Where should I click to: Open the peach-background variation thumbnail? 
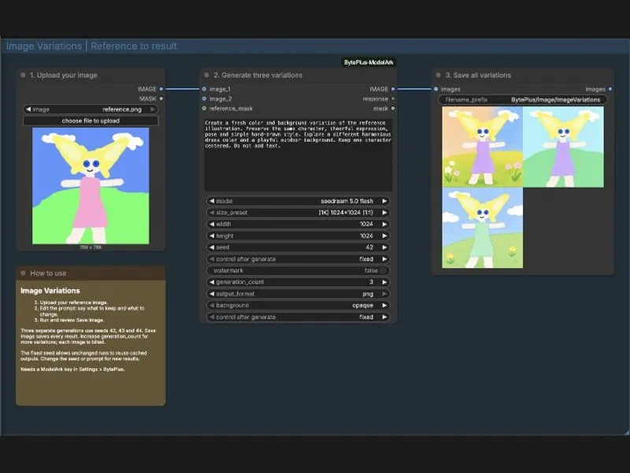pos(482,147)
